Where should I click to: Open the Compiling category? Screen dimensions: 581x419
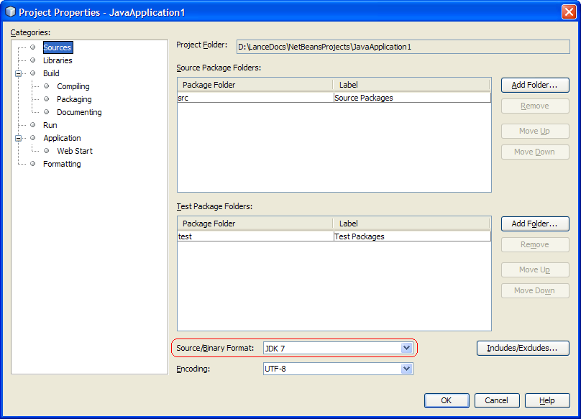tap(73, 86)
